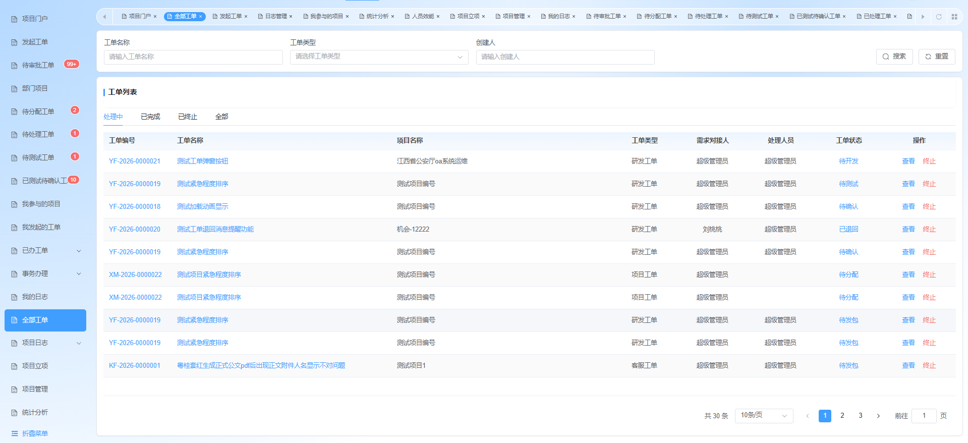The image size is (968, 443).
Task: Close the 待测试工单 tab
Action: tap(777, 17)
